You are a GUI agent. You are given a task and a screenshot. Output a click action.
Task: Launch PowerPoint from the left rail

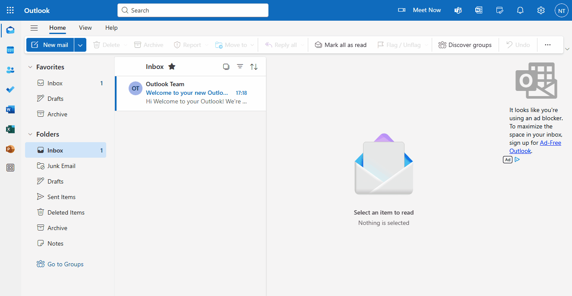(x=10, y=149)
